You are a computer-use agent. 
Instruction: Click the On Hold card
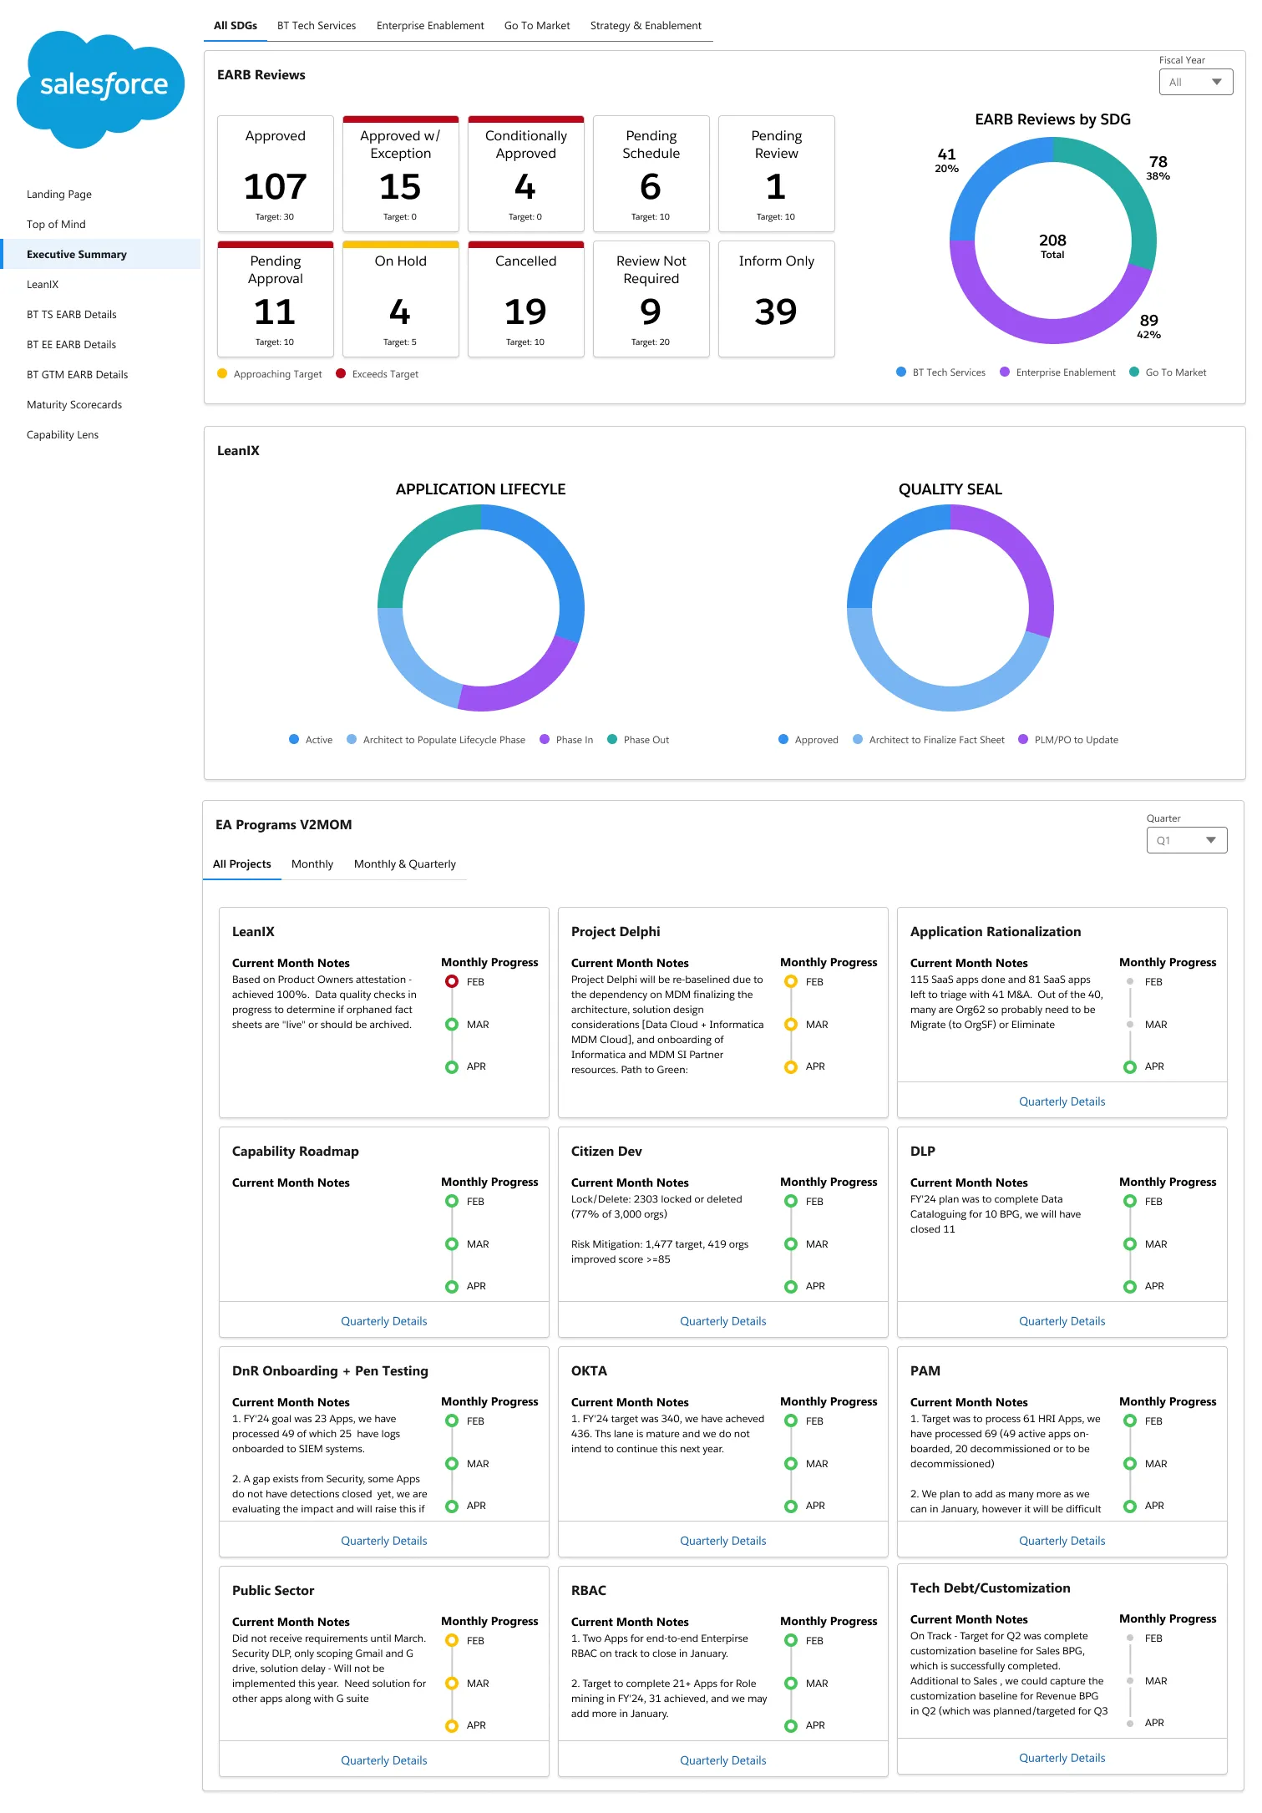pos(401,299)
